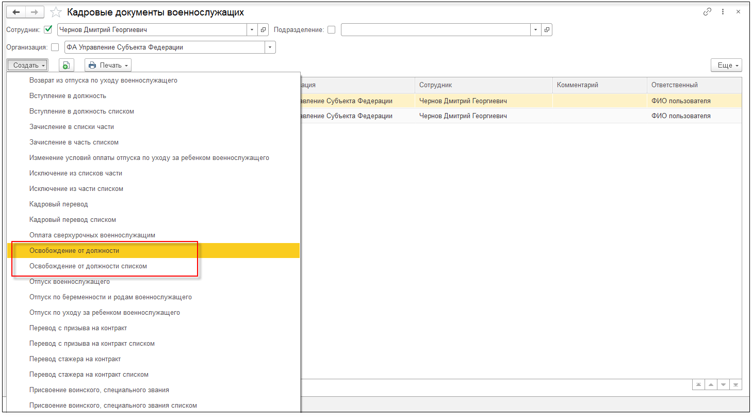Open the Еще dropdown menu

[x=726, y=66]
